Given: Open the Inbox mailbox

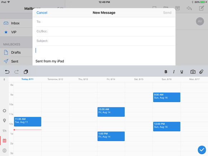Looking at the screenshot, I should [16, 23].
